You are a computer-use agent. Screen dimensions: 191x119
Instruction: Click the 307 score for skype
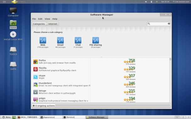(132, 76)
